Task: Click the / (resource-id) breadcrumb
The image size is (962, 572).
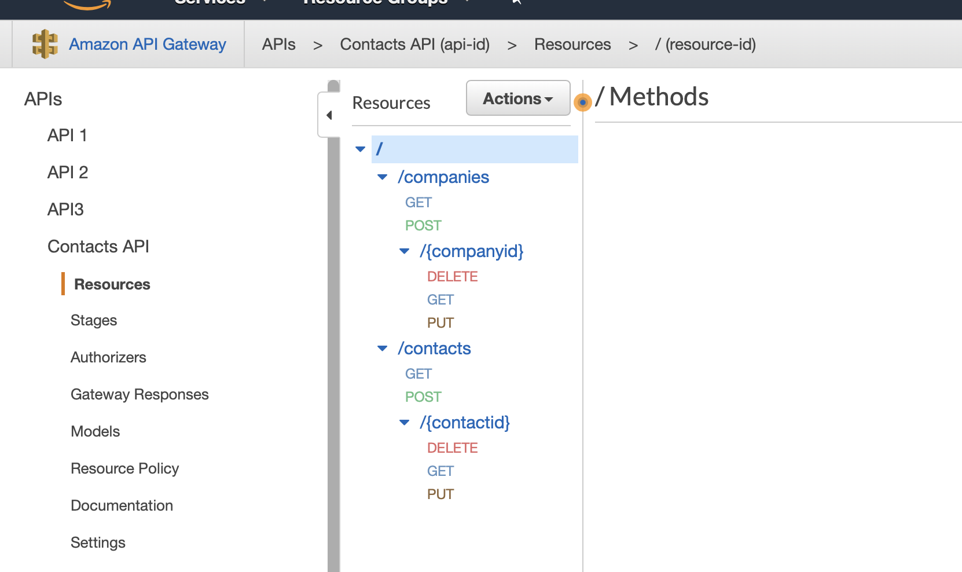Action: [x=705, y=44]
